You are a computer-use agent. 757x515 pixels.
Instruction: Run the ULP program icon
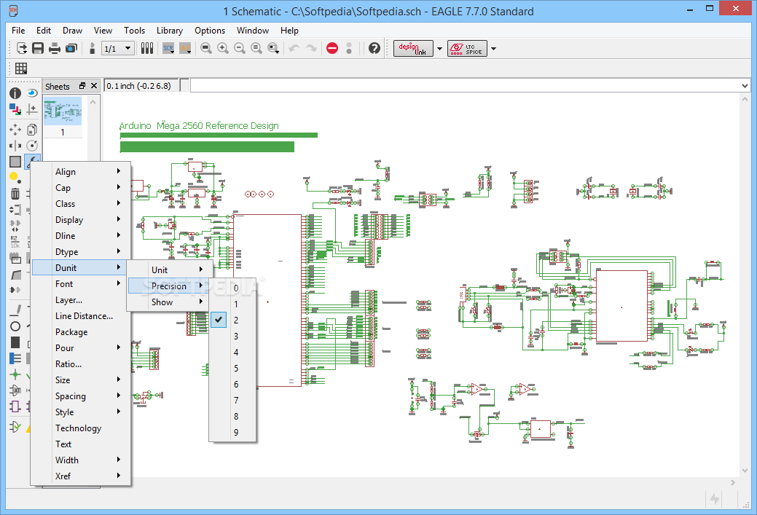coord(185,48)
